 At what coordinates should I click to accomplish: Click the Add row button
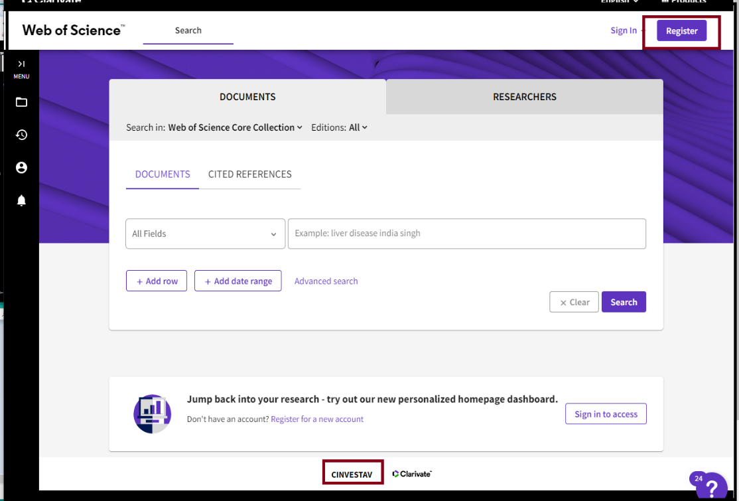point(157,281)
